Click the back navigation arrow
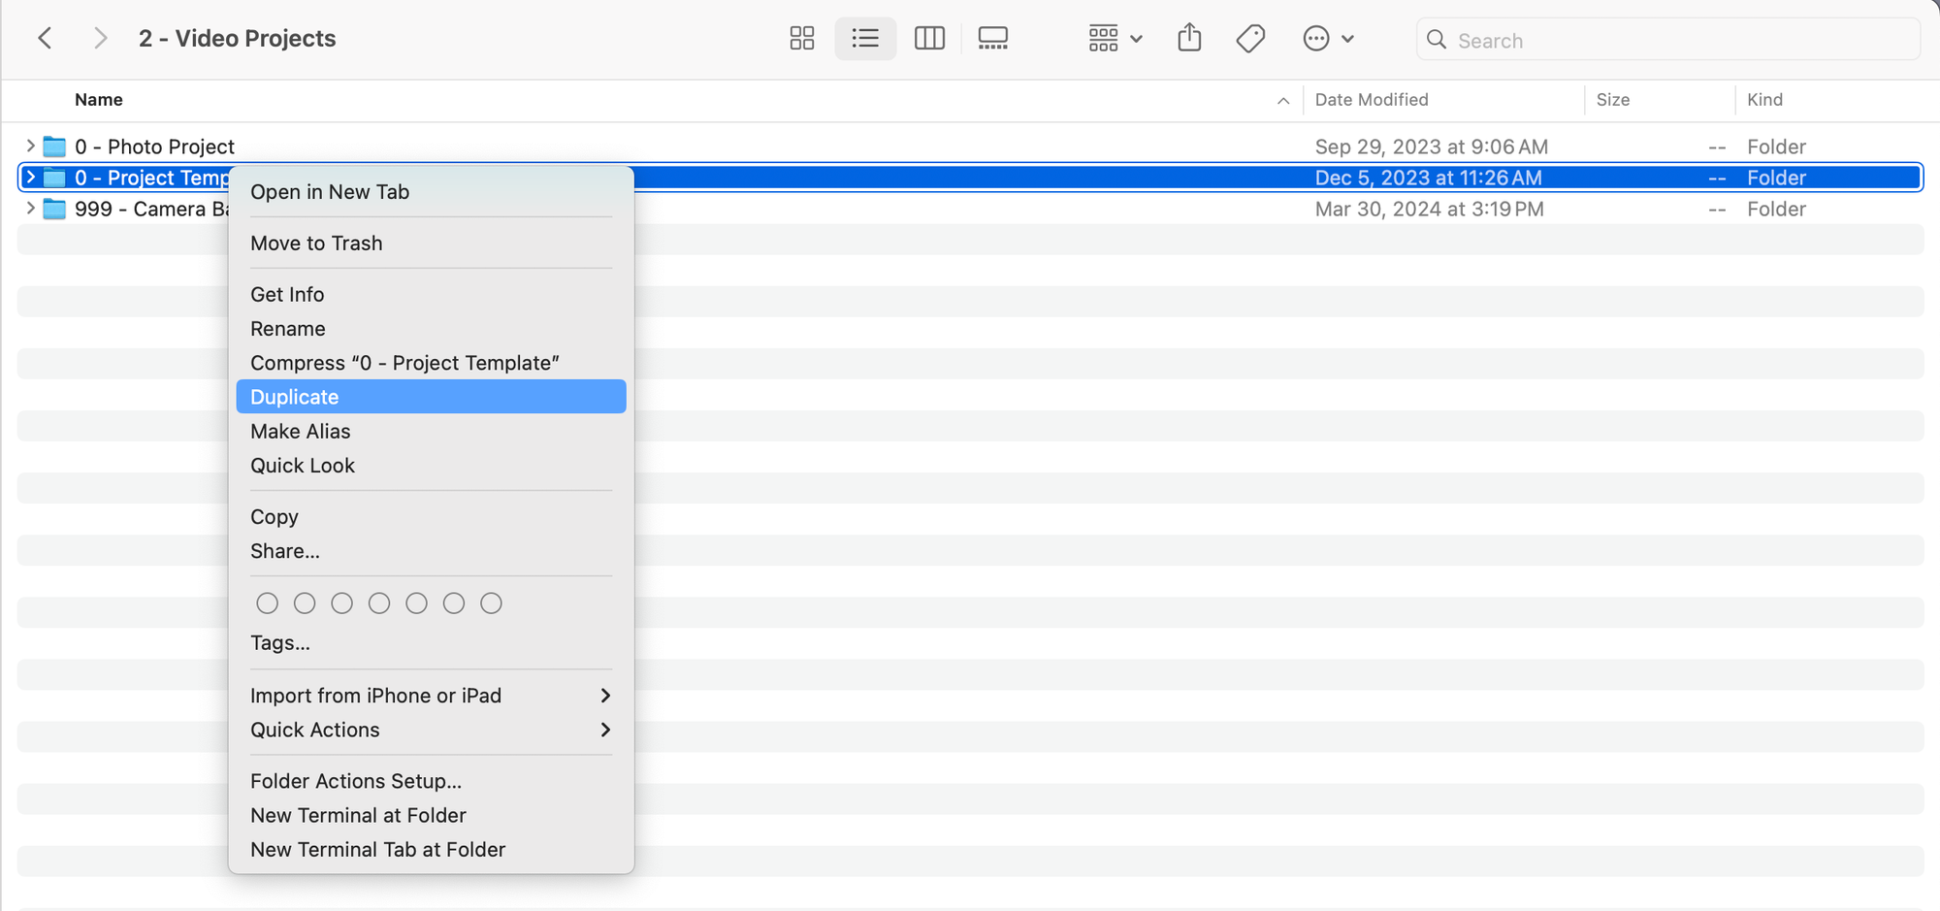Screen dimensions: 1940x911 46,38
